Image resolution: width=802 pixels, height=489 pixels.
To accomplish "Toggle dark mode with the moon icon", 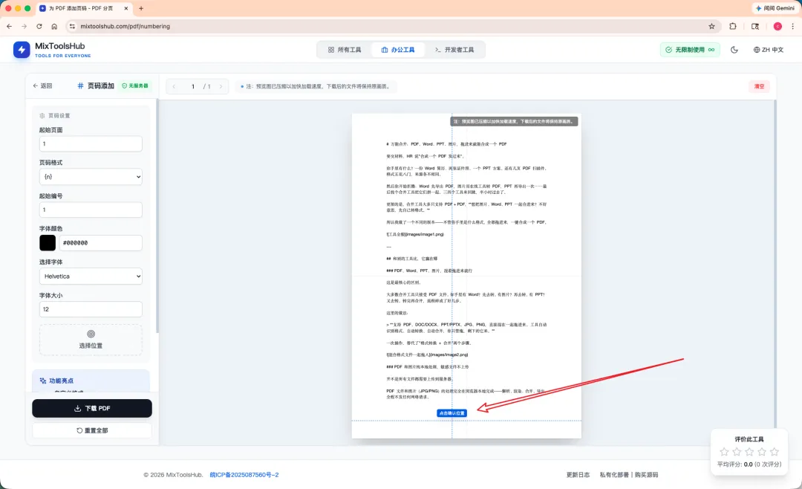I will pyautogui.click(x=734, y=50).
